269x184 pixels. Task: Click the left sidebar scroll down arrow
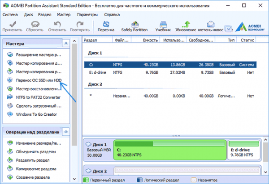[74, 179]
